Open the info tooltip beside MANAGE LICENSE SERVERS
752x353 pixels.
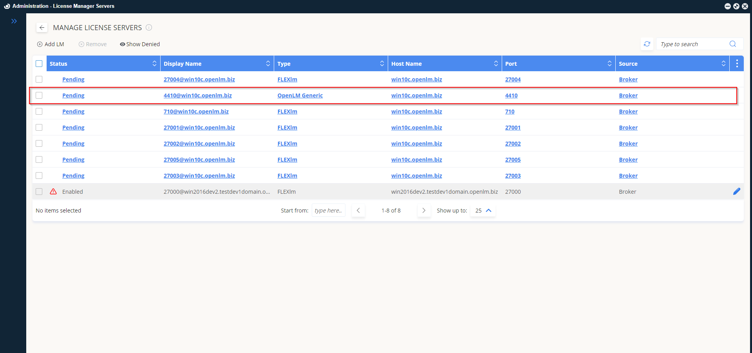pyautogui.click(x=149, y=27)
